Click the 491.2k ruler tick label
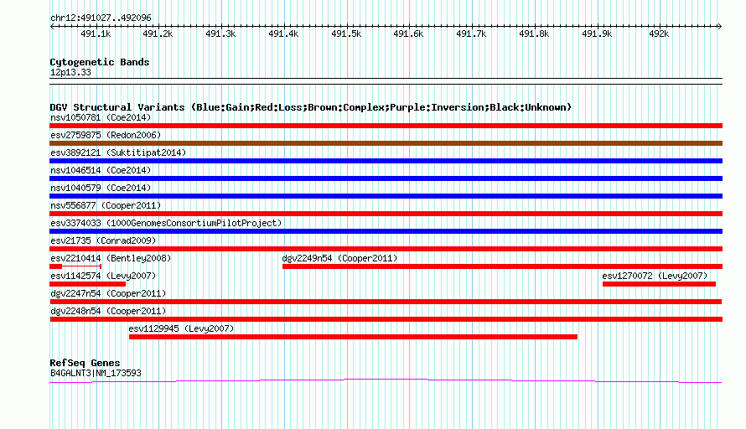The width and height of the screenshot is (746, 429). 158,34
